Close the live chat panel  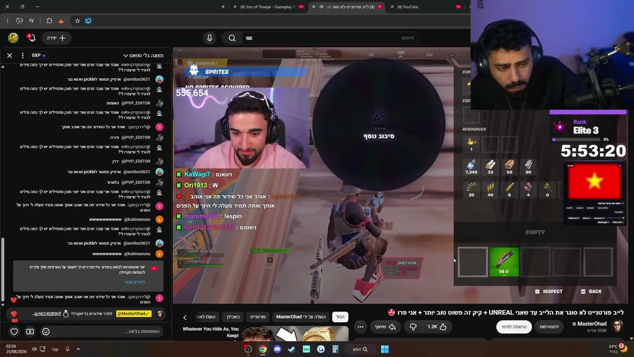pyautogui.click(x=9, y=55)
